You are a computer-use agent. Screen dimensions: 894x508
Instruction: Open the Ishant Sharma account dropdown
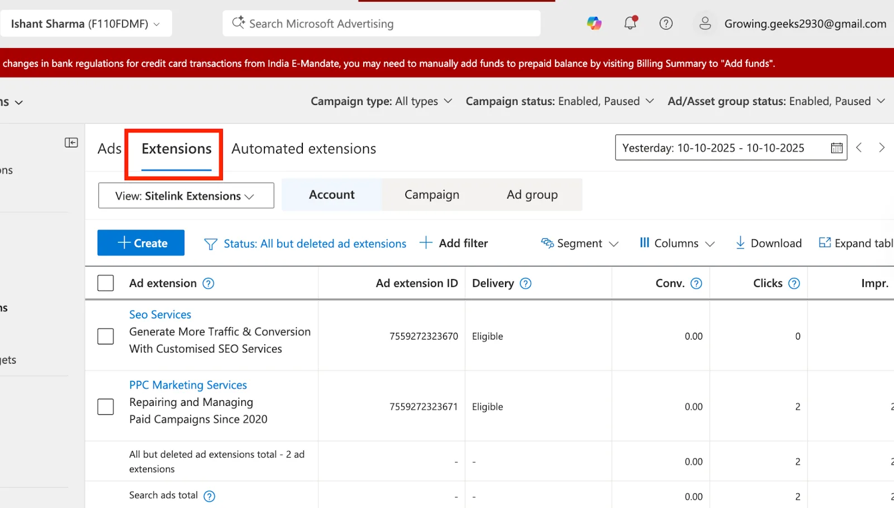click(x=86, y=24)
